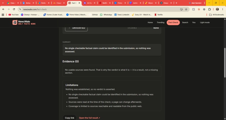Open the You page in site nav
This screenshot has height=120, width=226.
194,22
